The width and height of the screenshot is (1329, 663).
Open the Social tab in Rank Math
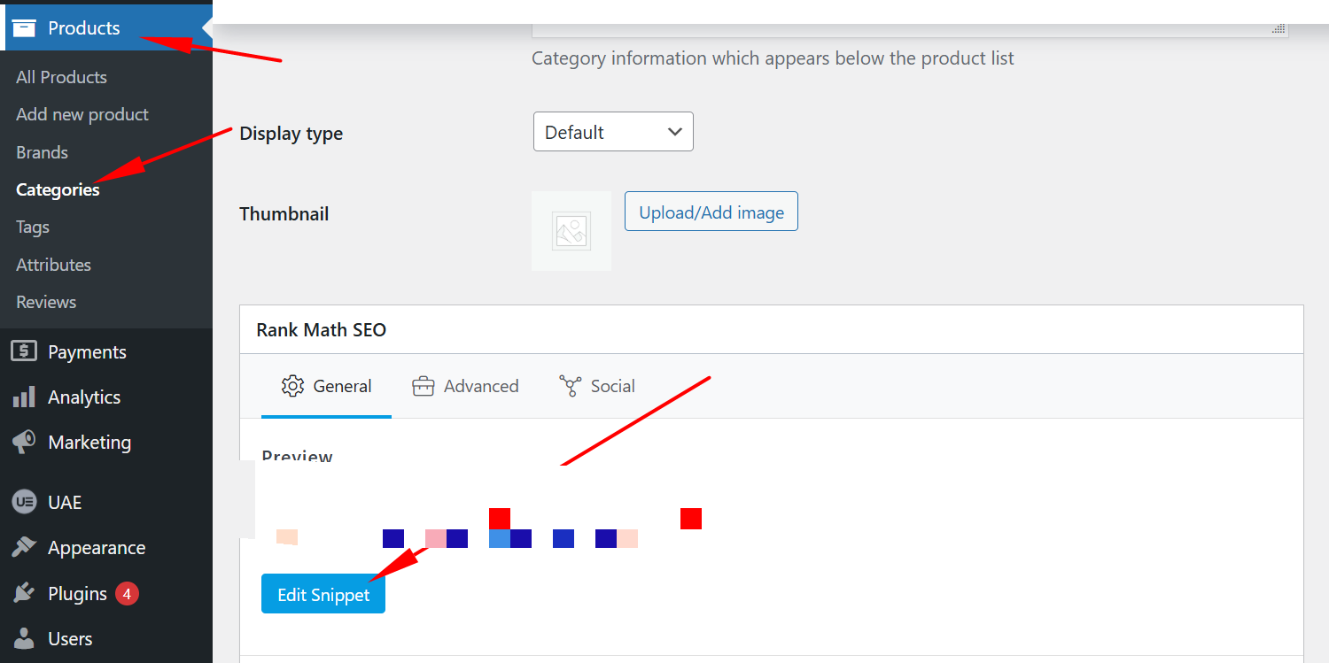(597, 386)
